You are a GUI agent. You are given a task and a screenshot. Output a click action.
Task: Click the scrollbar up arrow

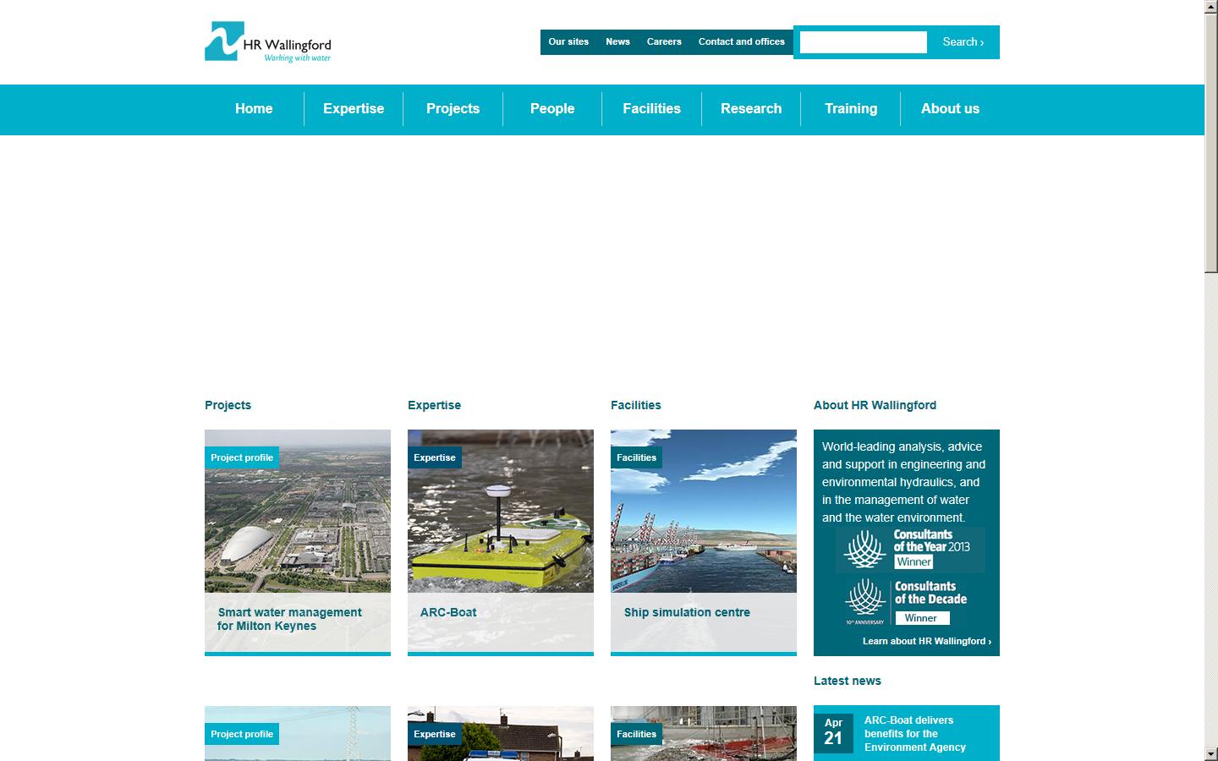tap(1211, 6)
